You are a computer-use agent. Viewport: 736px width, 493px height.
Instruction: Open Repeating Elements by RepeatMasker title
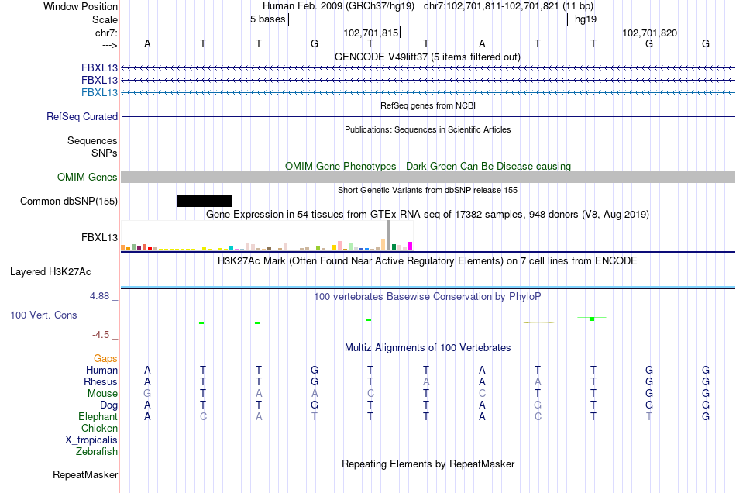coord(428,464)
